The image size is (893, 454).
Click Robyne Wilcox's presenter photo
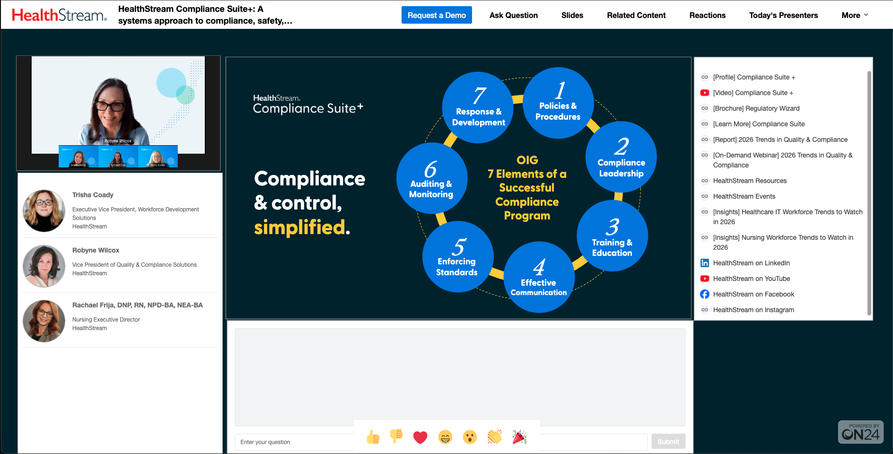point(44,266)
